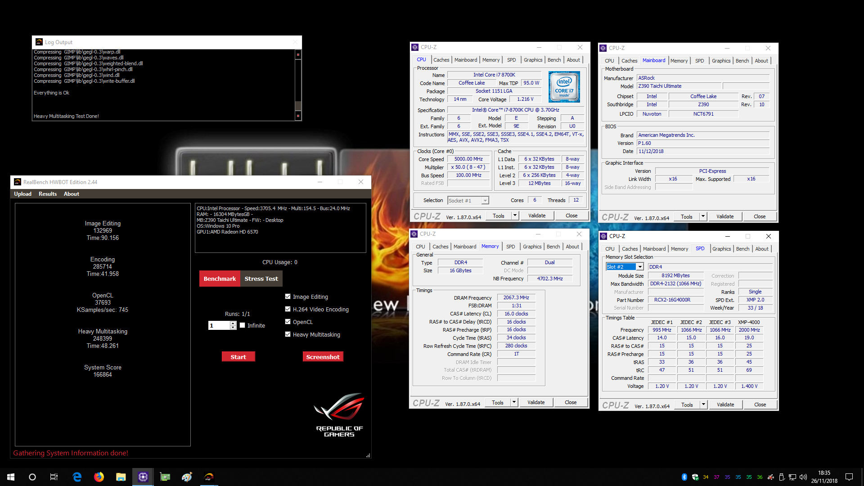Uncheck the Heavy Multitasking test
Viewport: 864px width, 486px height.
pyautogui.click(x=288, y=334)
